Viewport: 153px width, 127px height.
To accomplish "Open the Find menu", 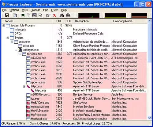I will 46,10.
